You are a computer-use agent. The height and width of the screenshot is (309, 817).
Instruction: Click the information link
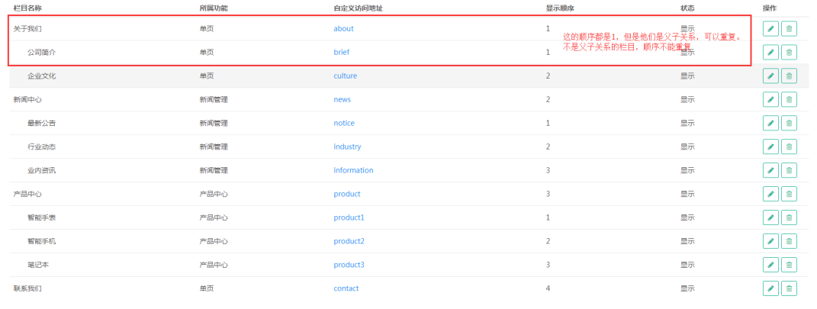353,170
